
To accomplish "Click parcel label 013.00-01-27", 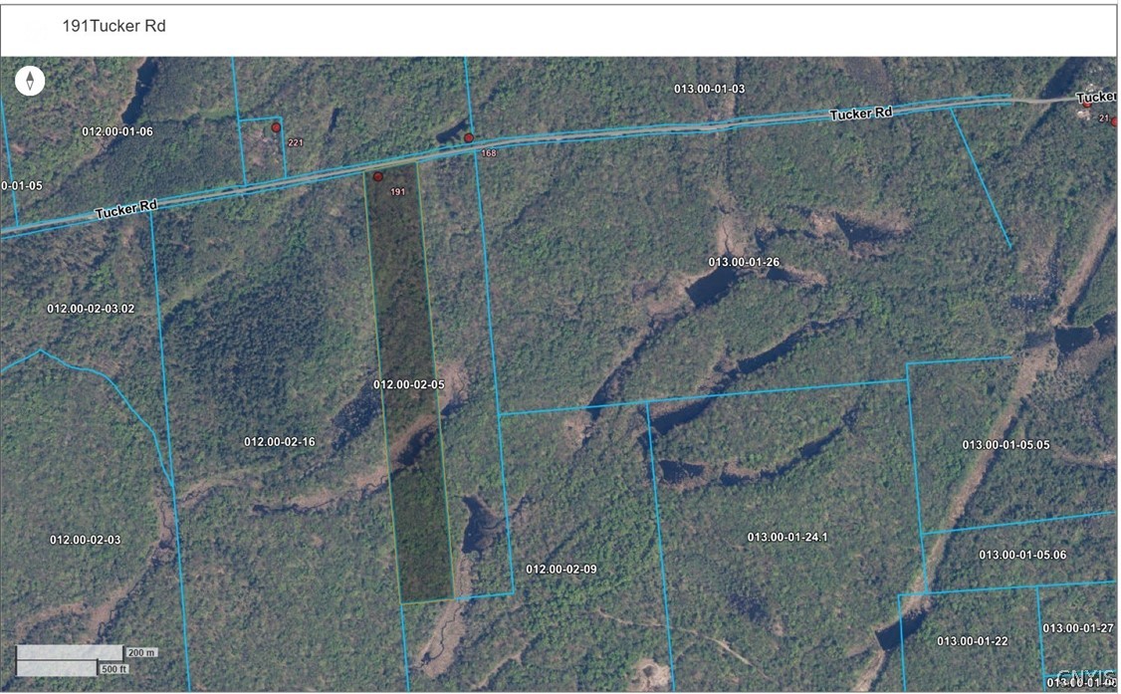I will (x=1078, y=628).
